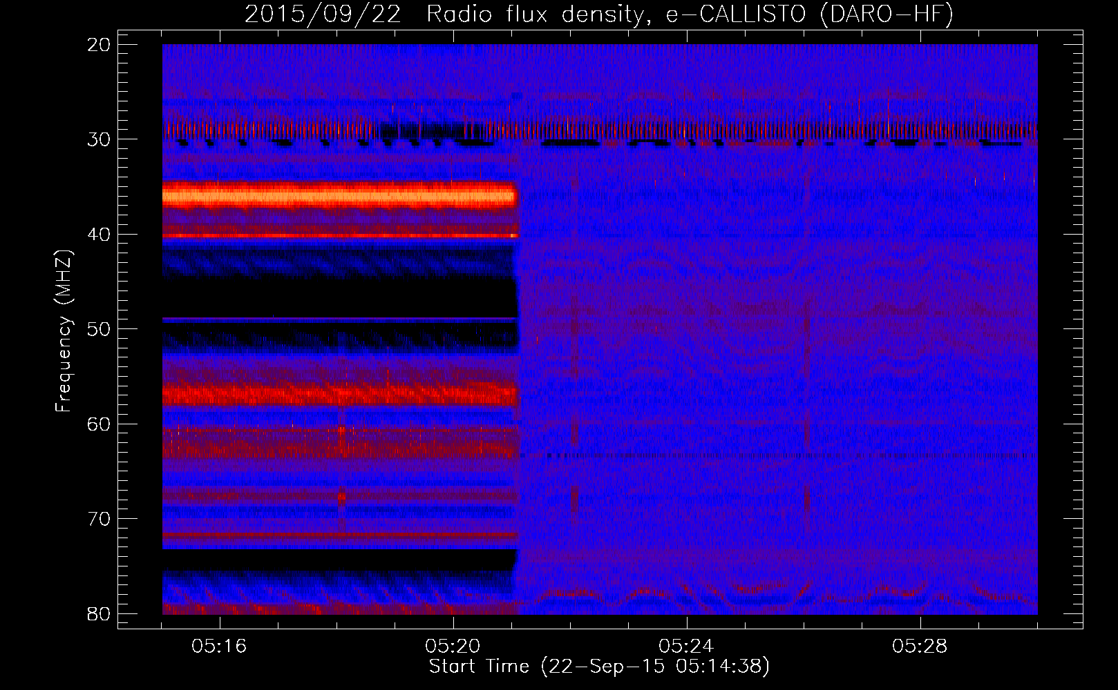
Task: Click the 80 MHz frequency tick label
Action: (x=100, y=614)
